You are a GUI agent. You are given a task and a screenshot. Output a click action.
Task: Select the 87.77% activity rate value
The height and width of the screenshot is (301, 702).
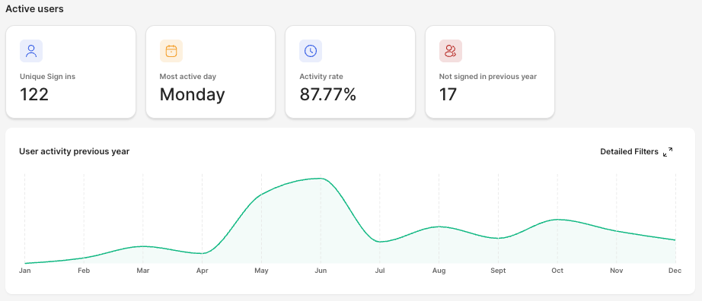(x=327, y=94)
